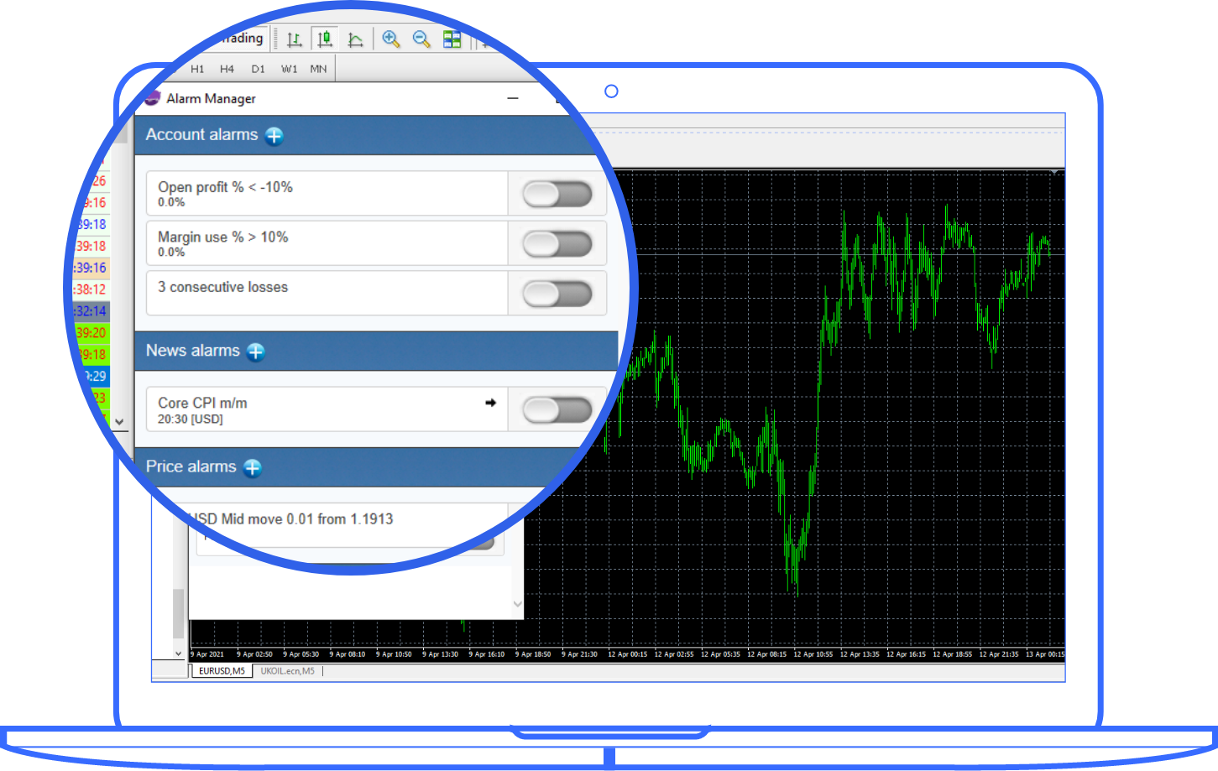Add a new account alarm
Screen dimensions: 1218x771
click(274, 136)
